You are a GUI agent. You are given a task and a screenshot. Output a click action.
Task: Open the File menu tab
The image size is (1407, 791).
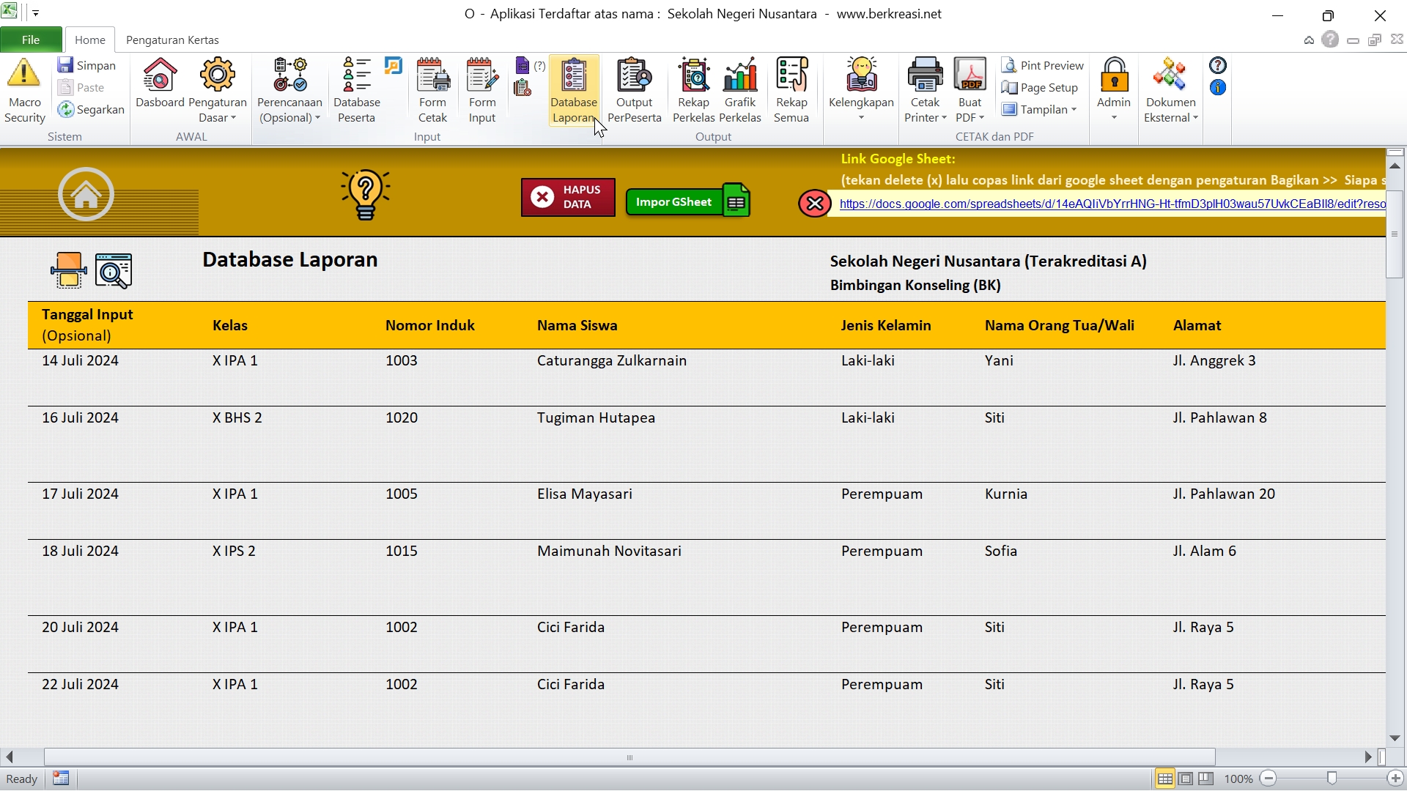31,40
